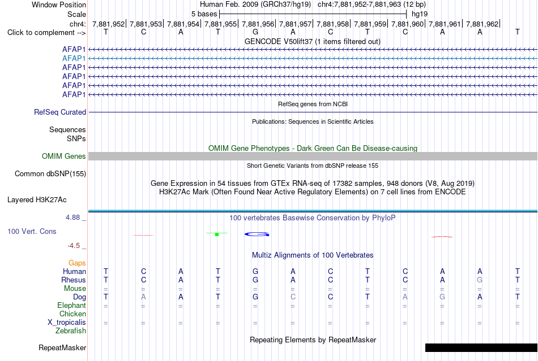Open the H3K27Ac Mark ENCODE title
Image resolution: width=538 pixels, height=361 pixels.
[313, 192]
